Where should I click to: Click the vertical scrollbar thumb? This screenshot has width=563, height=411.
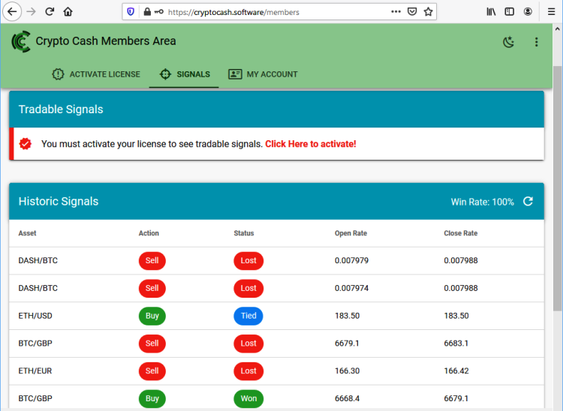click(x=557, y=188)
